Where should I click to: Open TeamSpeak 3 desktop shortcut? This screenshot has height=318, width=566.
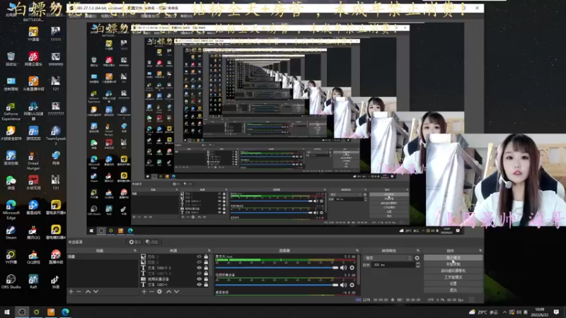pos(56,136)
